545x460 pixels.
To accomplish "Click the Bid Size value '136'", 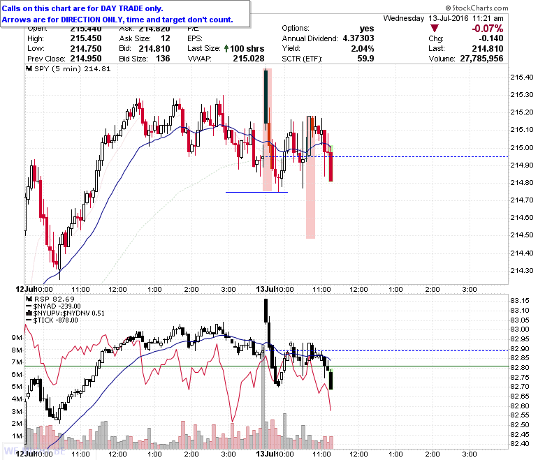I will pyautogui.click(x=163, y=59).
